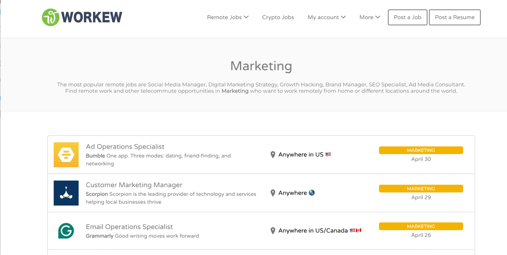Open the Crypto Jobs page
Image resolution: width=507 pixels, height=255 pixels.
click(x=278, y=17)
